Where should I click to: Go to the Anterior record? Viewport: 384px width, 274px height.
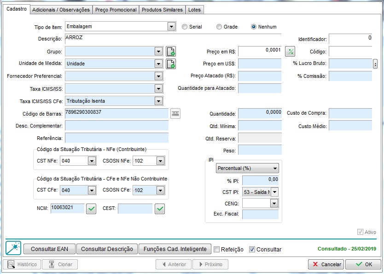[x=174, y=264]
